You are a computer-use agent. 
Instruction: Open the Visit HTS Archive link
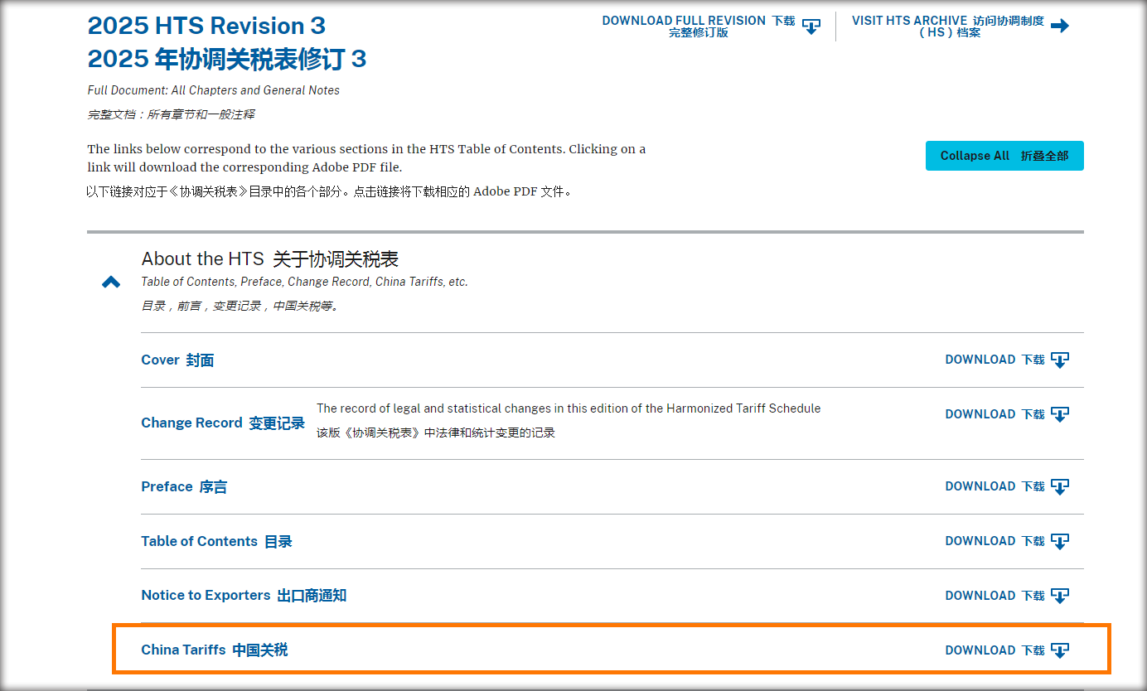click(x=948, y=27)
